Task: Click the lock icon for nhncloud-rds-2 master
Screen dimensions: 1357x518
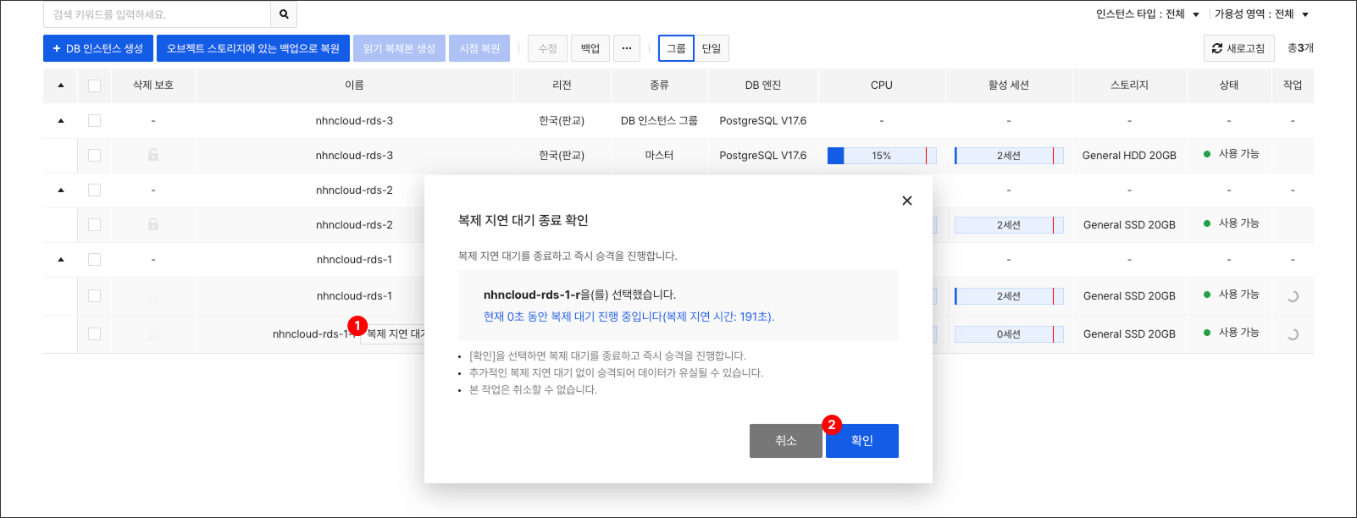Action: (x=153, y=224)
